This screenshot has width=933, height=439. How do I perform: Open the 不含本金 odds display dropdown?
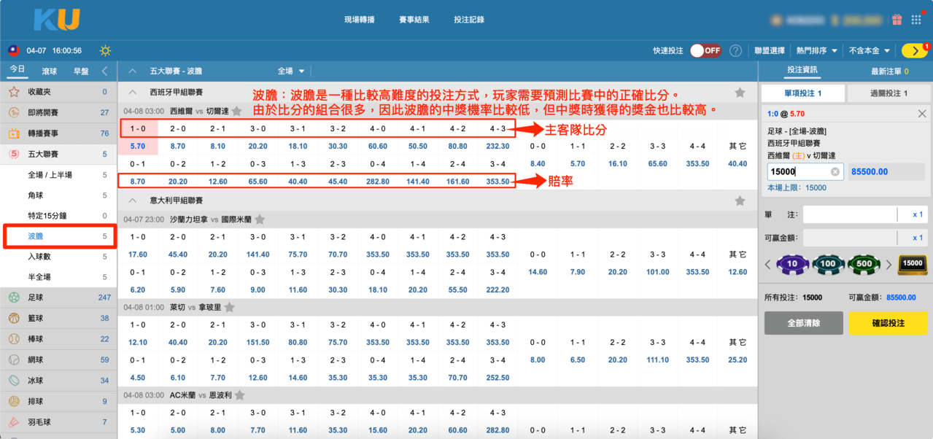870,51
